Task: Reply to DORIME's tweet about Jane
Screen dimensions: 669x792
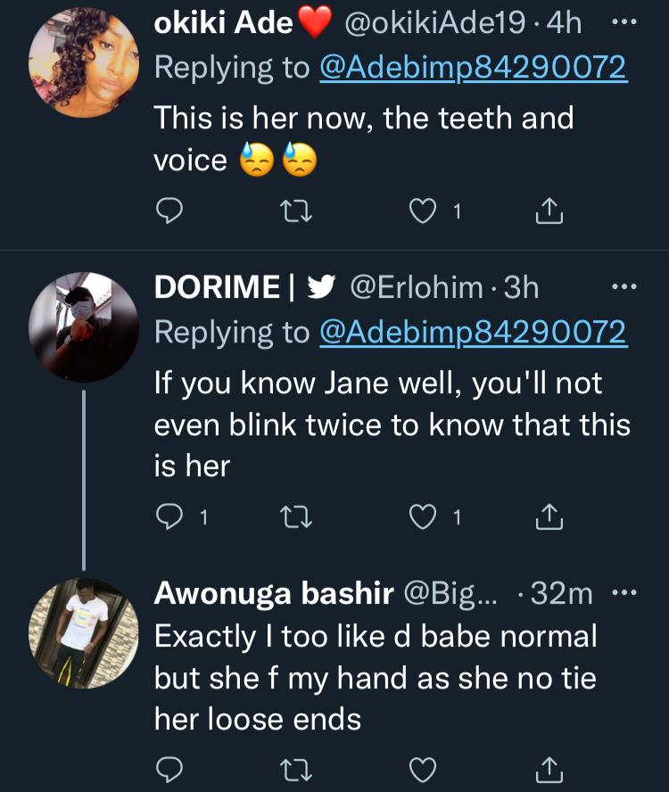Action: (x=169, y=516)
